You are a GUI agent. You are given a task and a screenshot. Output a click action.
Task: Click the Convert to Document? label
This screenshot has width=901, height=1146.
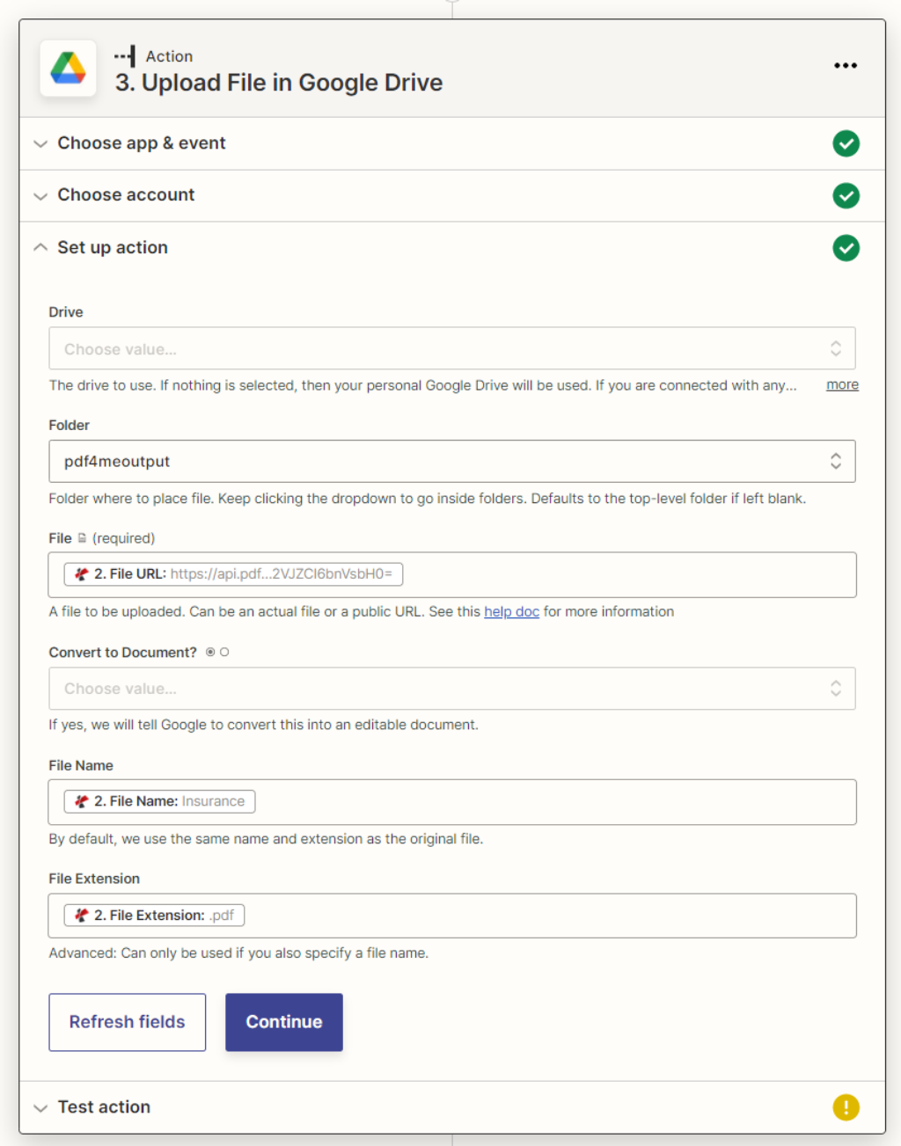pos(122,653)
